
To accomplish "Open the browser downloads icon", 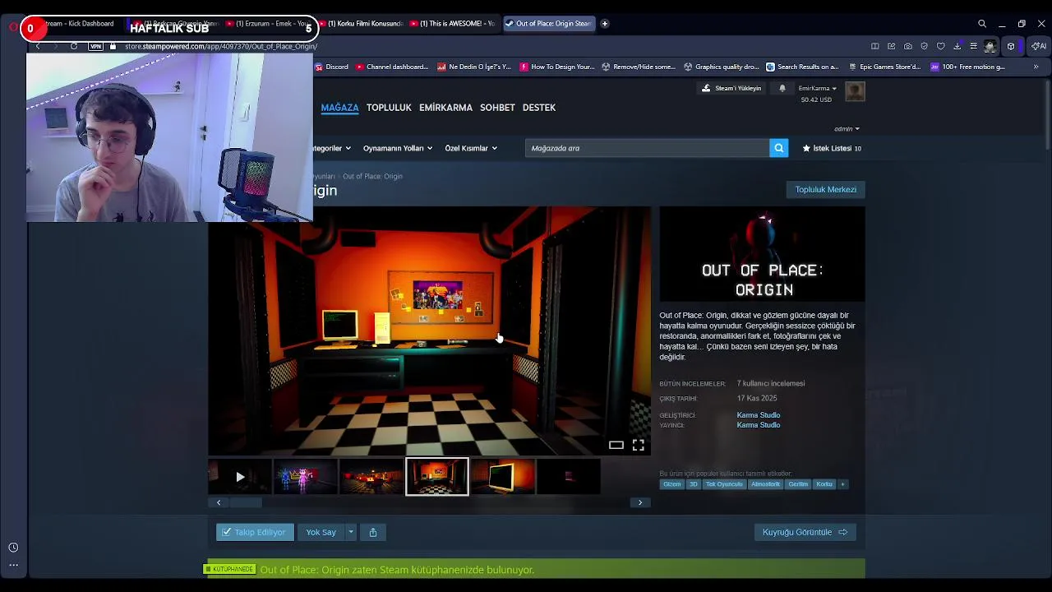I will [x=957, y=46].
